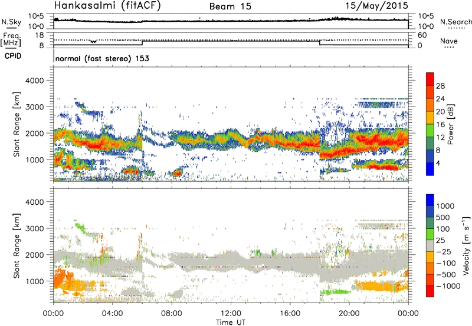Click the 28 label on Power scale
The width and height of the screenshot is (472, 326).
tap(440, 86)
